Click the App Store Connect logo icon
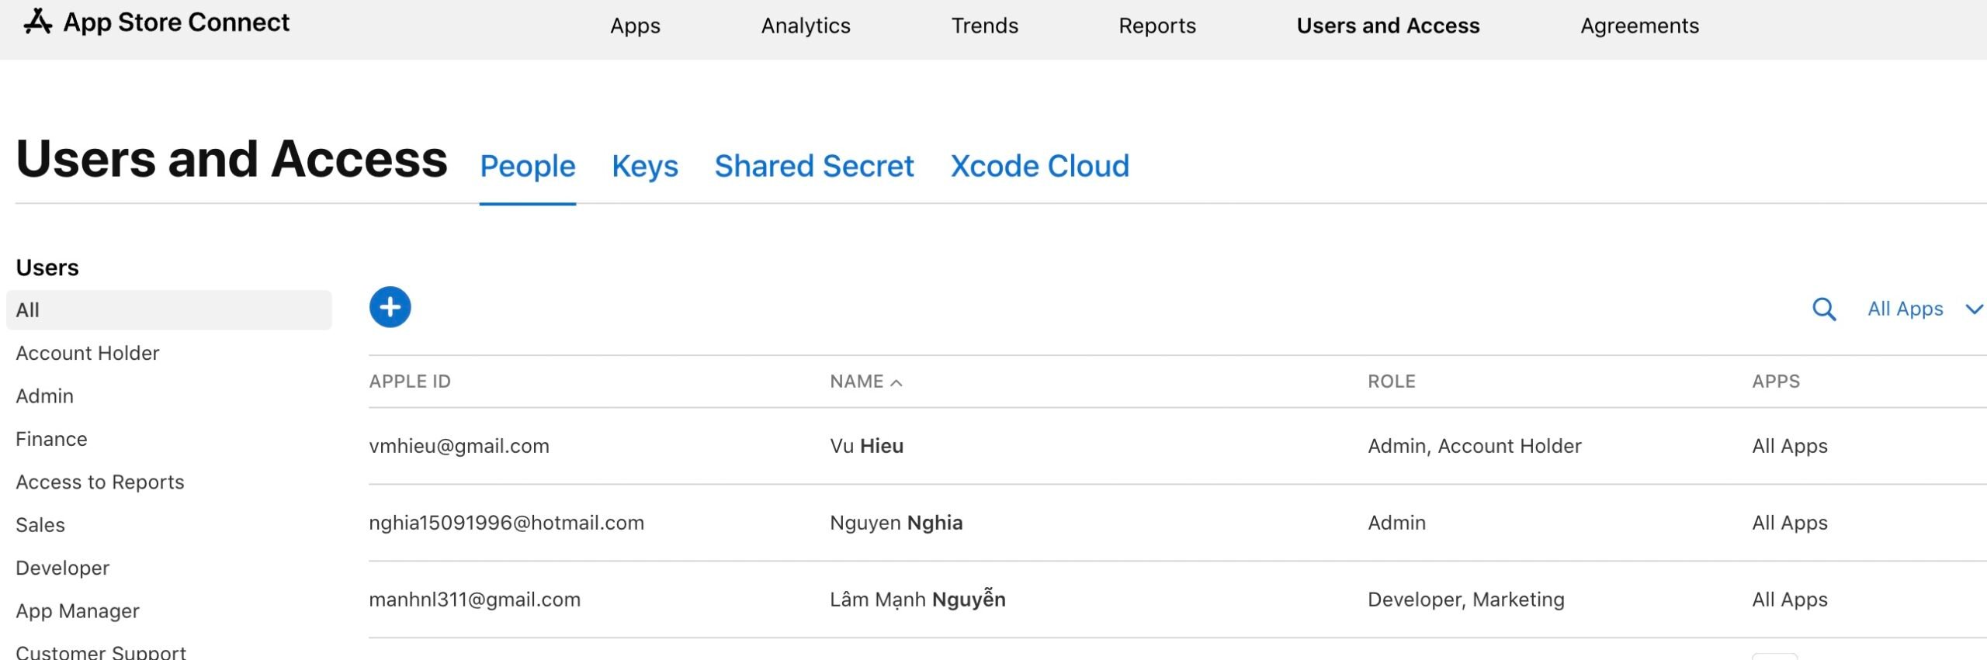This screenshot has width=1987, height=660. tap(37, 22)
